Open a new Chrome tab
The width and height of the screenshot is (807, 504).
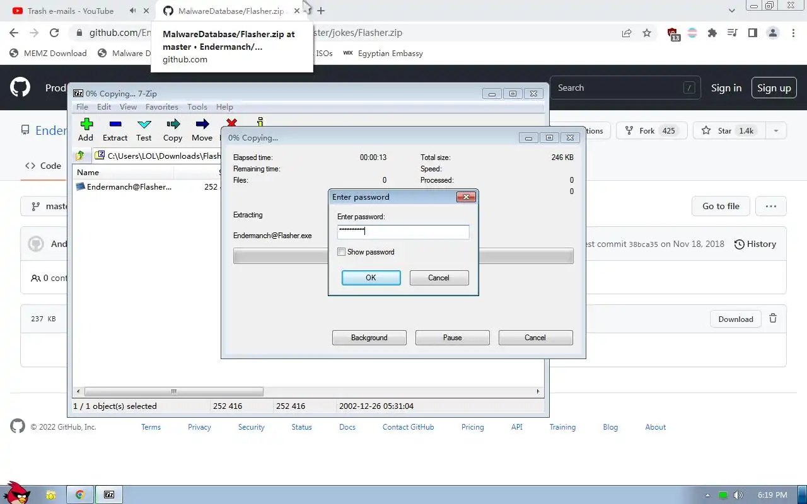click(x=321, y=11)
